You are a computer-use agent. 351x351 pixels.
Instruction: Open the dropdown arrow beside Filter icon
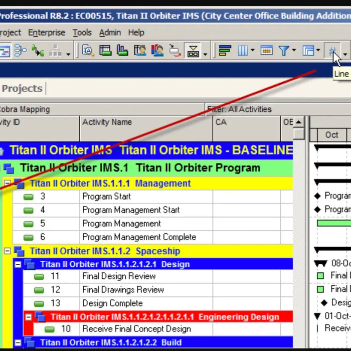tap(294, 51)
